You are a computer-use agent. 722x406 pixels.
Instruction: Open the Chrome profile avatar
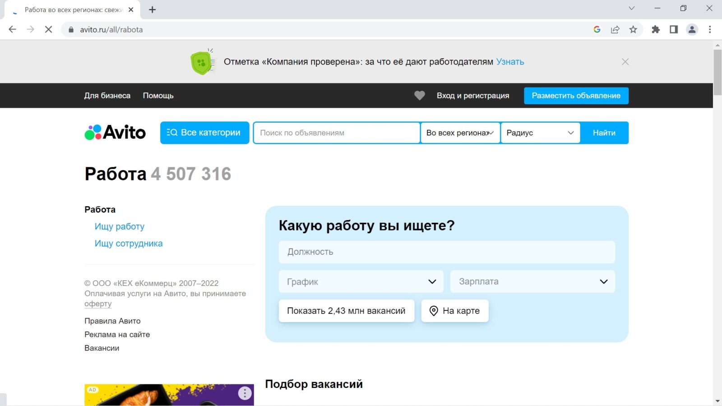tap(692, 30)
